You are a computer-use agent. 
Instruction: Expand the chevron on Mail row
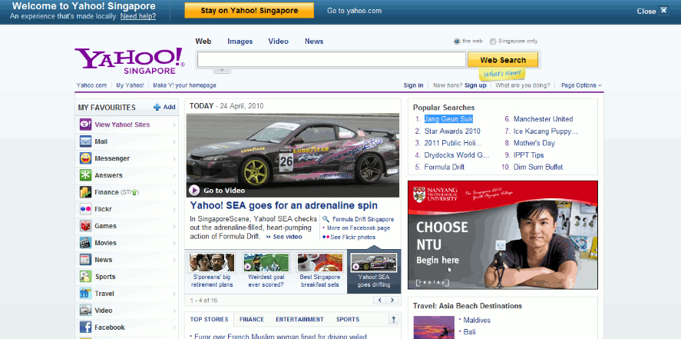click(174, 142)
